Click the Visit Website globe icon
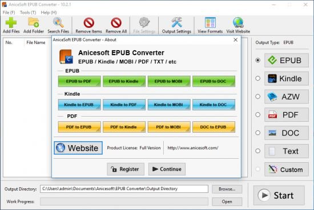 point(238,25)
